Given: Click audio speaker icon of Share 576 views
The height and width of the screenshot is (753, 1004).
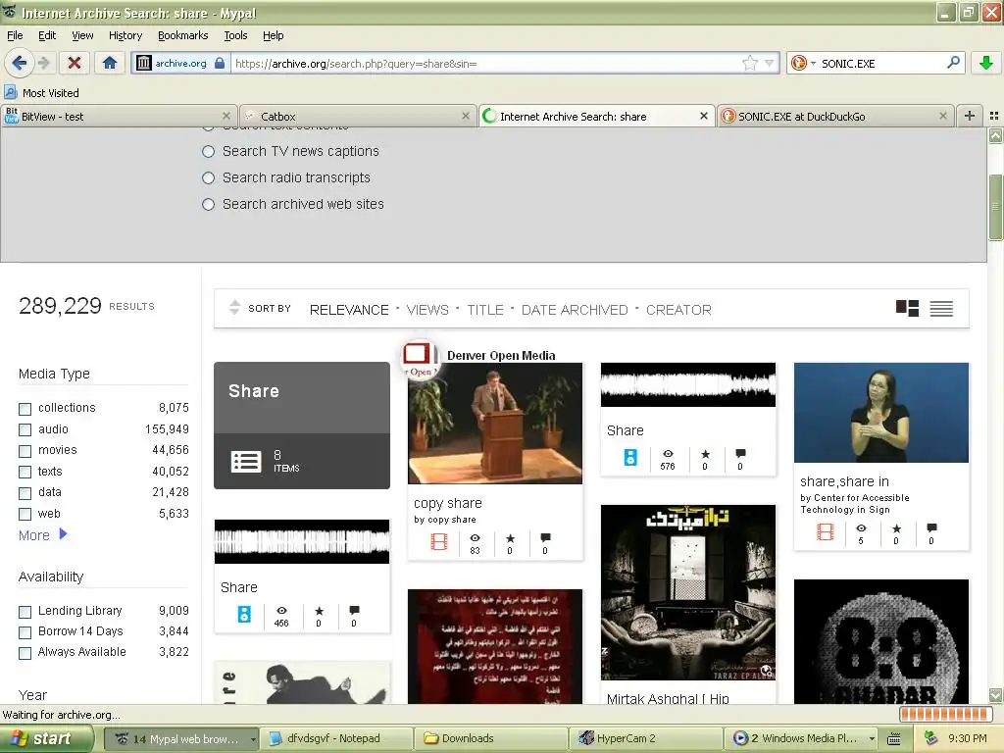Looking at the screenshot, I should click(630, 457).
